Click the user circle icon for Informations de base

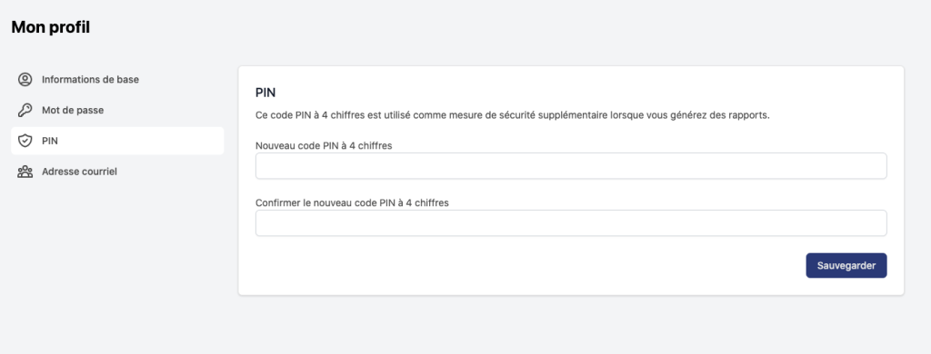click(25, 80)
